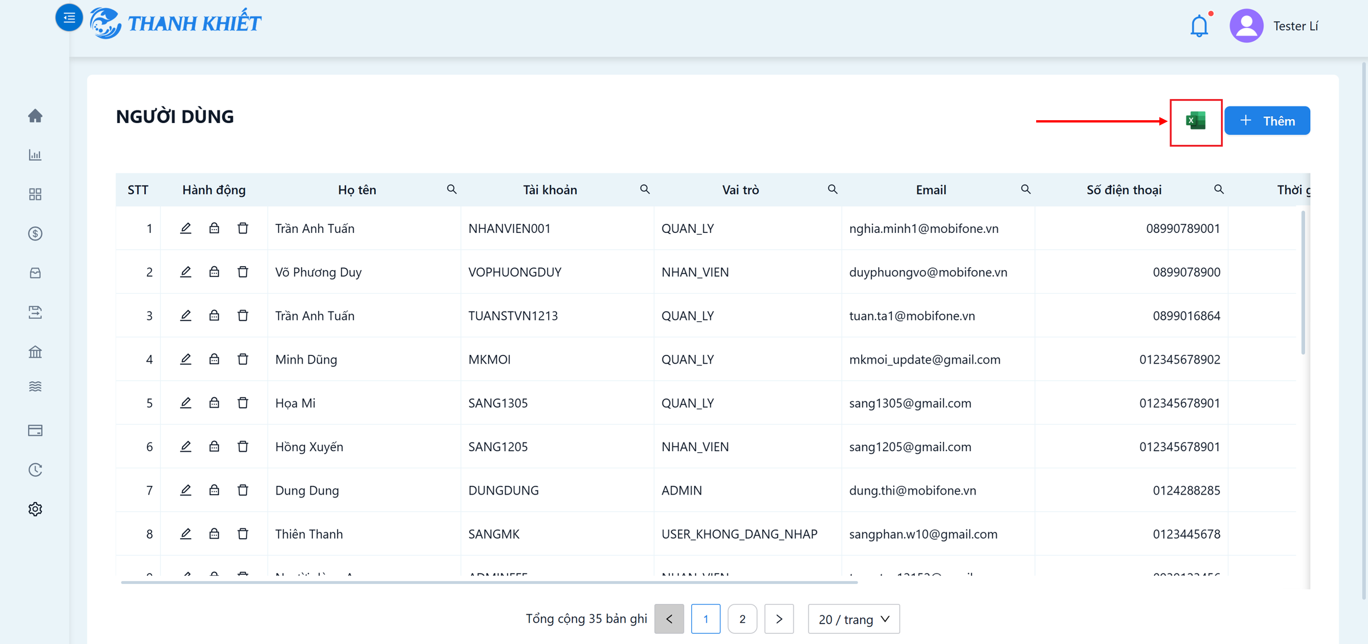The height and width of the screenshot is (644, 1368).
Task: Collapse the sidebar menu toggle button
Action: click(69, 18)
